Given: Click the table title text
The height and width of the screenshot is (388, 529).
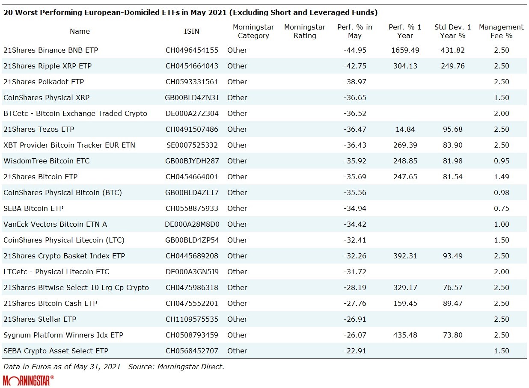Looking at the screenshot, I should tap(190, 12).
